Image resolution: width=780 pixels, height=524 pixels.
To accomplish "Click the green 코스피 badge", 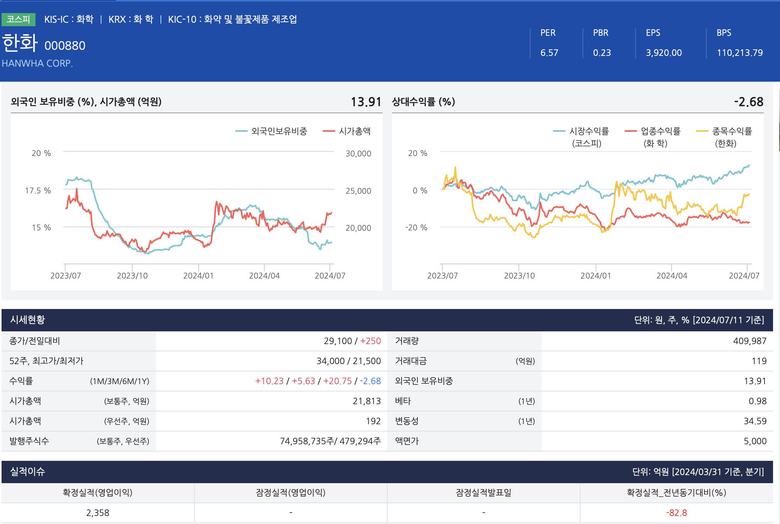I will tap(18, 19).
